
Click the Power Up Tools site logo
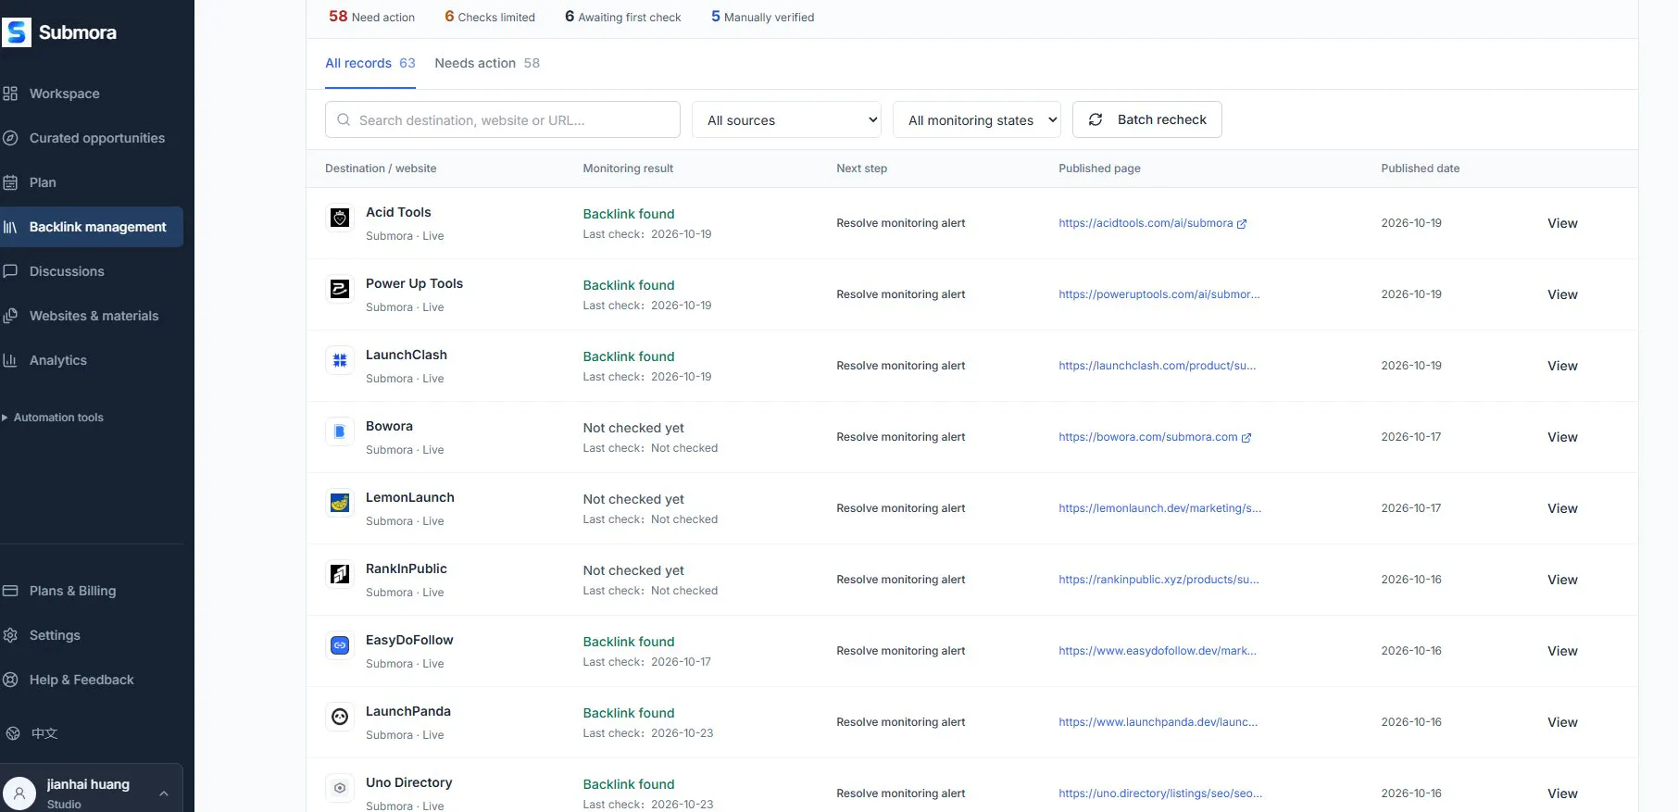pyautogui.click(x=340, y=289)
